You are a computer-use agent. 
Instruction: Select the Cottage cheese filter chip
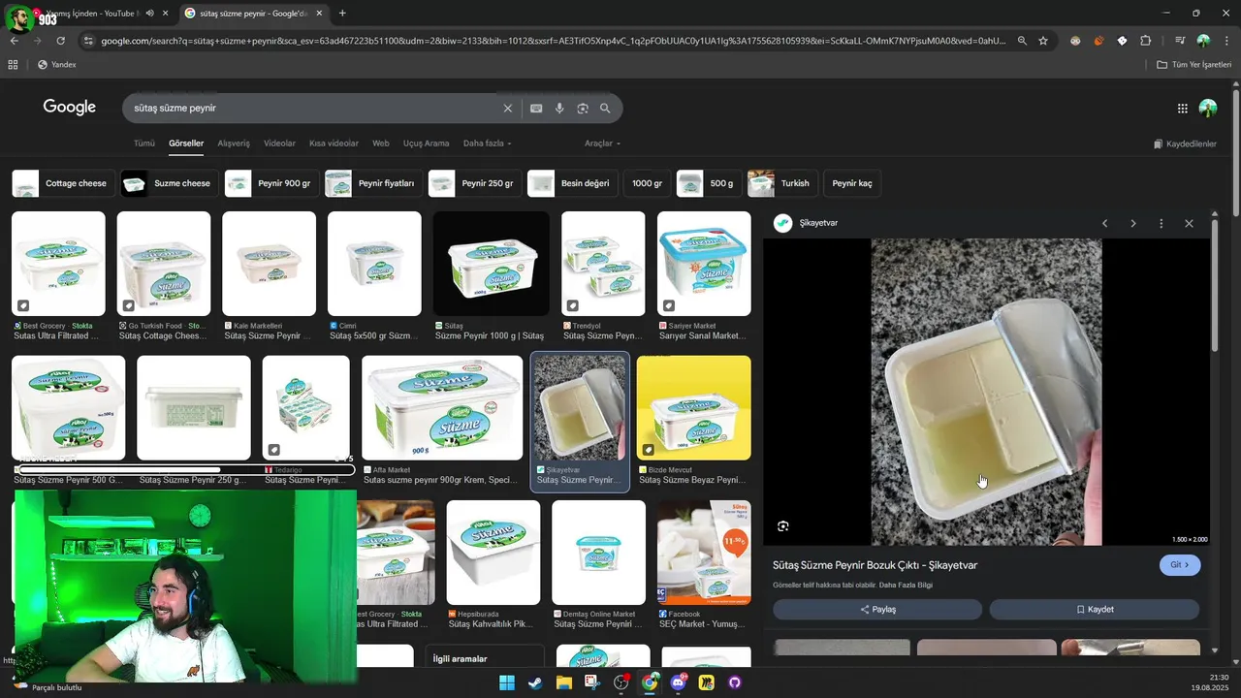coord(64,183)
